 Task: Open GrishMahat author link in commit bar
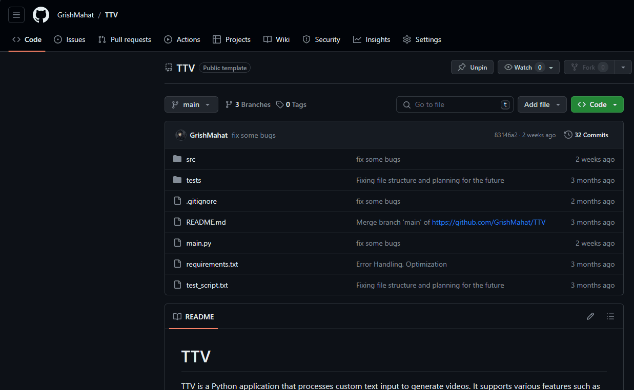pos(209,135)
